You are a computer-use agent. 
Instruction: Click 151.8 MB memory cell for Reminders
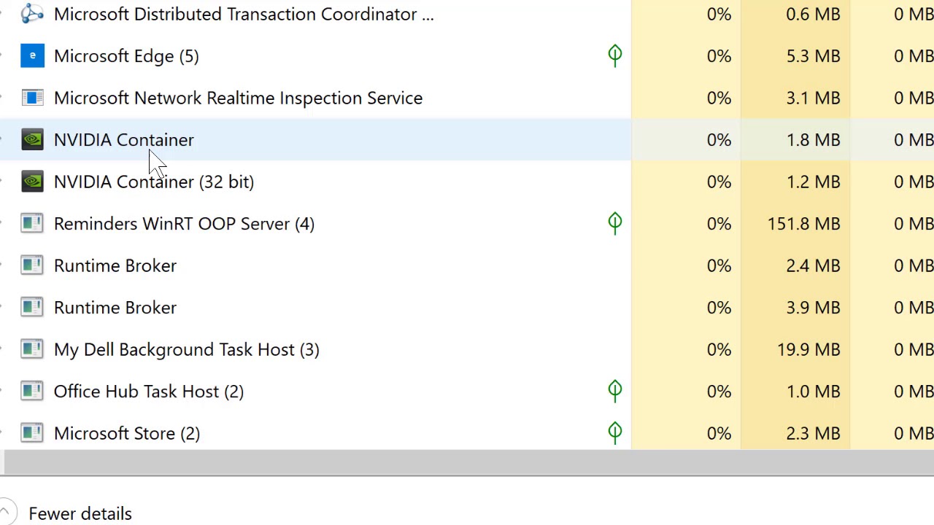point(803,224)
